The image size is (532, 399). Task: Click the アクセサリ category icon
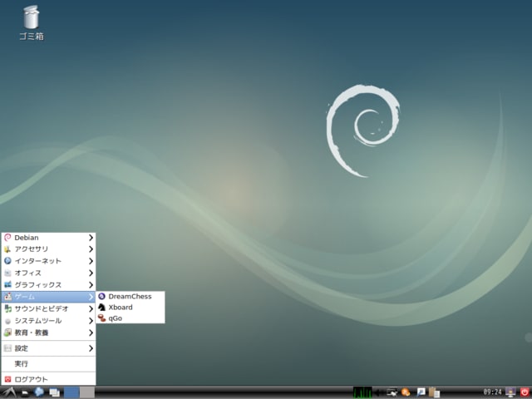[x=7, y=249]
